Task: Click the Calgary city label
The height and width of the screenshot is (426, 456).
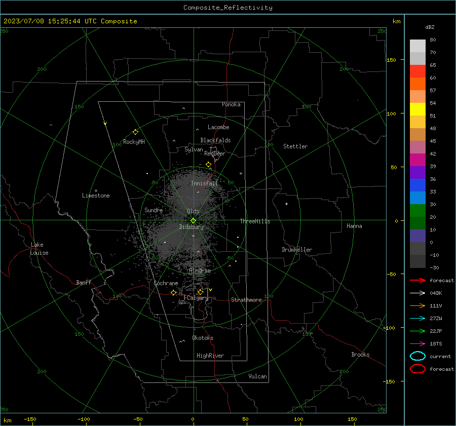Action: [198, 298]
